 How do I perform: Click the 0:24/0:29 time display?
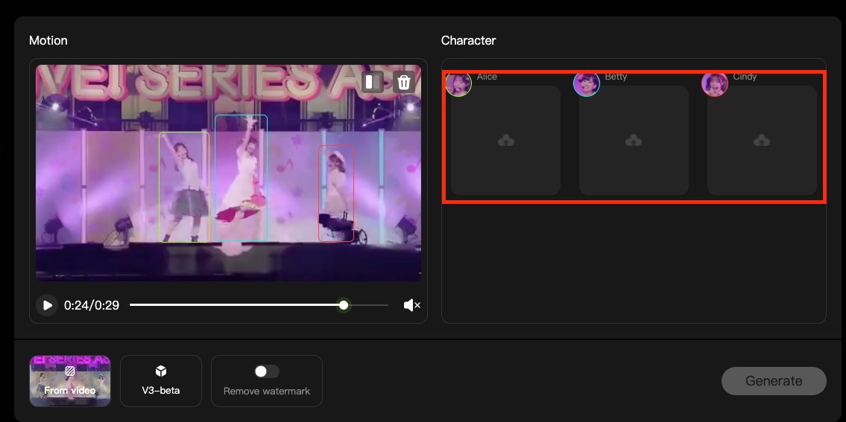[92, 305]
